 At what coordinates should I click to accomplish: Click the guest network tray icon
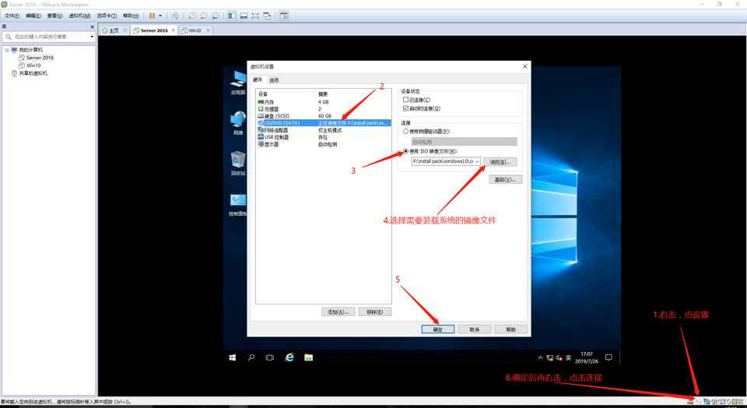(550, 358)
